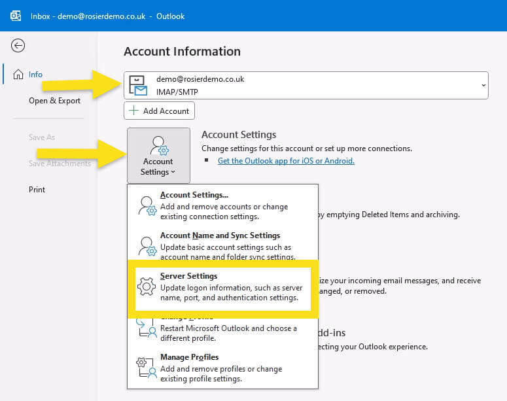
Task: Click the back arrow icon
Action: pyautogui.click(x=18, y=46)
